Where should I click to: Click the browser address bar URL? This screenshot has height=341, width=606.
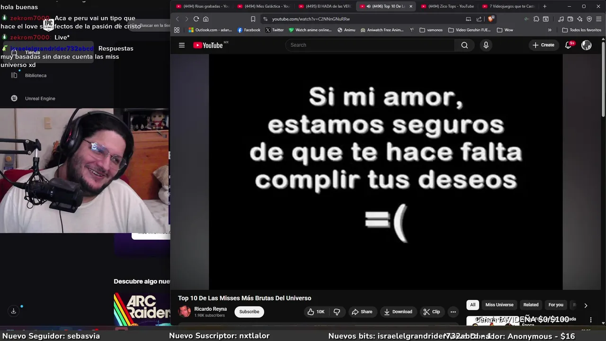(x=311, y=19)
